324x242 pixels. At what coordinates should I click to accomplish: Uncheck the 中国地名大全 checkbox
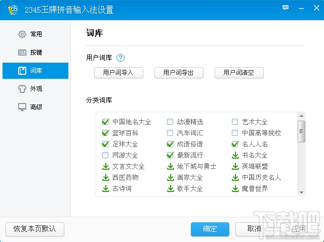(105, 122)
